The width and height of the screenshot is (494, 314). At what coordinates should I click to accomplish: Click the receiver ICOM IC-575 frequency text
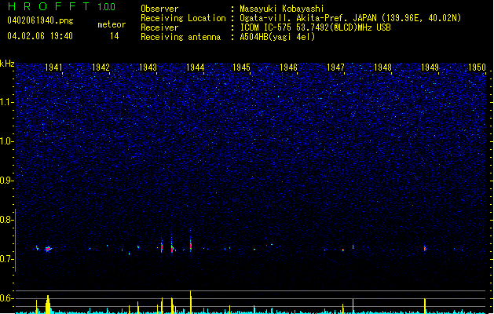315,27
